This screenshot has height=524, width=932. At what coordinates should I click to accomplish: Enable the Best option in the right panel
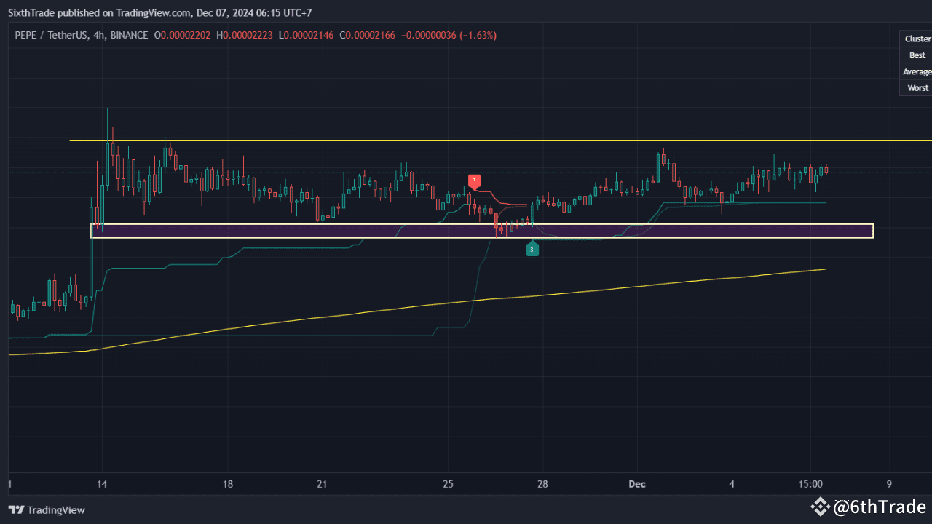pyautogui.click(x=917, y=55)
